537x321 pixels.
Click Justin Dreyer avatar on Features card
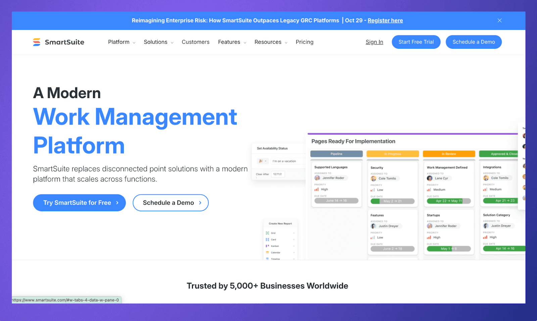coord(373,226)
